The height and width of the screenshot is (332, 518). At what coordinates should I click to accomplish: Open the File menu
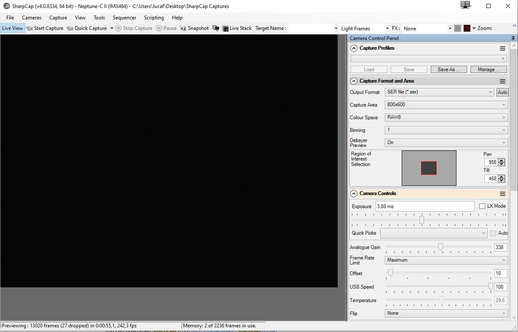(10, 18)
